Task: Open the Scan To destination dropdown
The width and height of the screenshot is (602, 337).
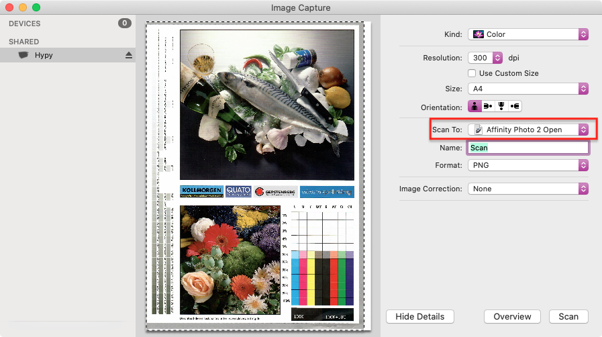Action: click(528, 130)
